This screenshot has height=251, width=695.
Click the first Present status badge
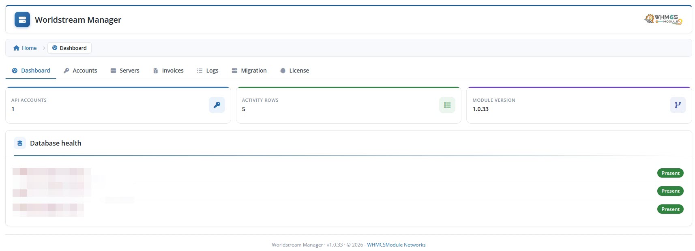click(670, 173)
